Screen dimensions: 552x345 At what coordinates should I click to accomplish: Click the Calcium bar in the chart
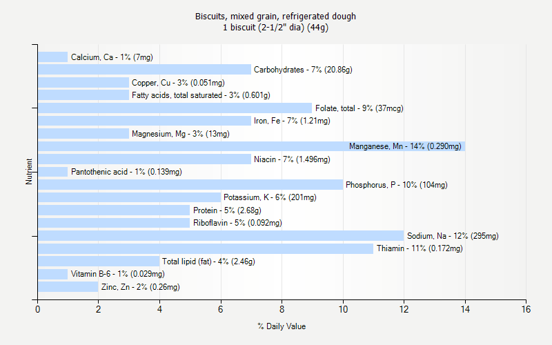point(53,57)
